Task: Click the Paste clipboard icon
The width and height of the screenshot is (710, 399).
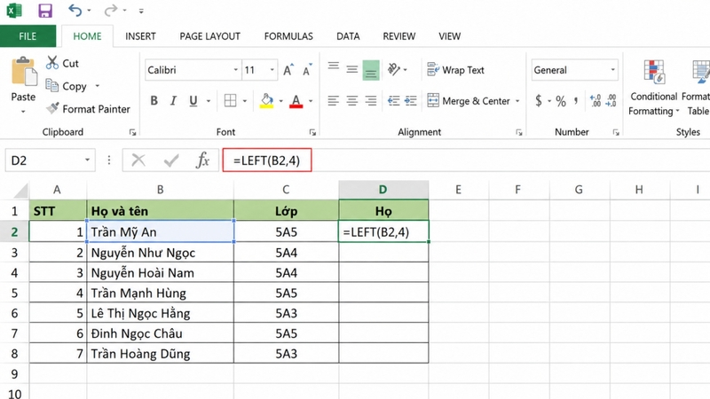Action: click(x=24, y=72)
